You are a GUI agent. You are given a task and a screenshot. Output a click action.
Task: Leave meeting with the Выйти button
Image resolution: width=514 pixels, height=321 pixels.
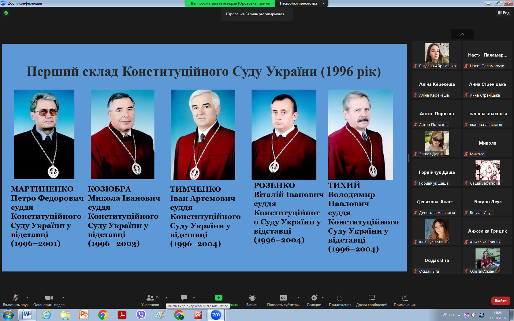(501, 301)
